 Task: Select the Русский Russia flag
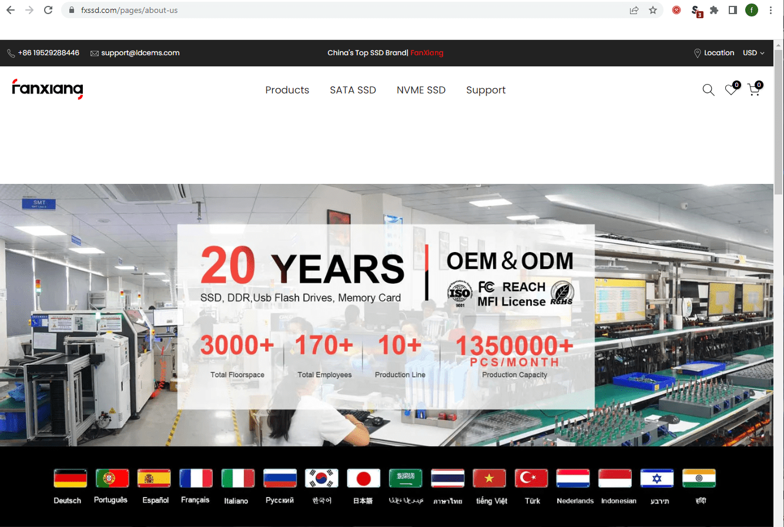point(280,478)
